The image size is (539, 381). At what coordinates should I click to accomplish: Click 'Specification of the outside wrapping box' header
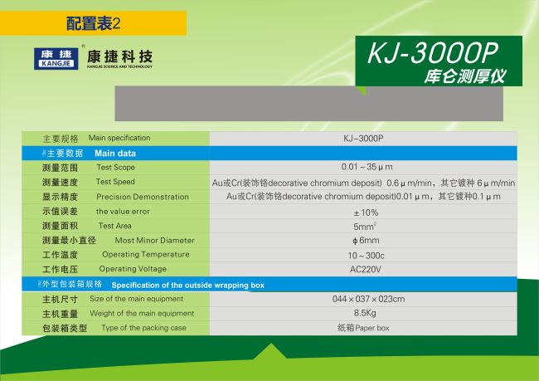(187, 285)
